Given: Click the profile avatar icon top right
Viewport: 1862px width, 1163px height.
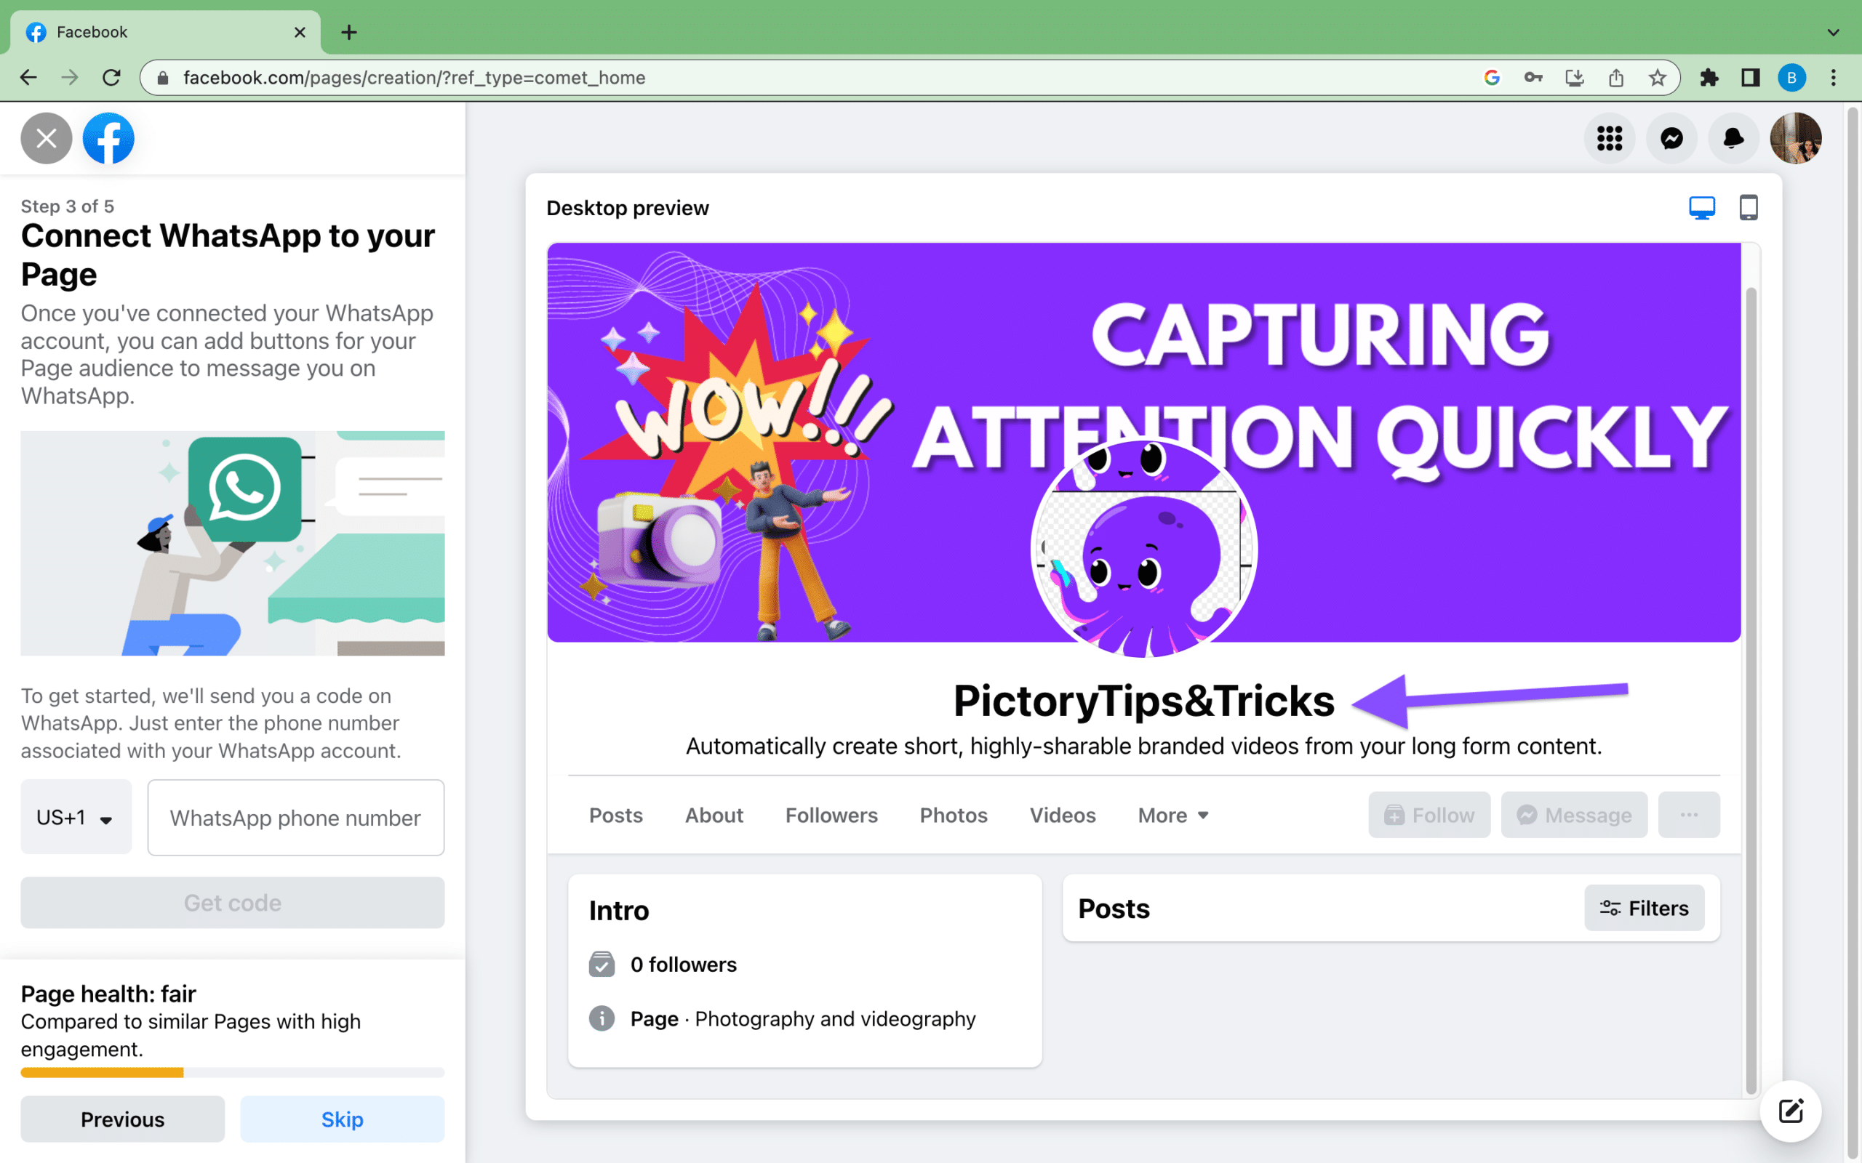Looking at the screenshot, I should click(1797, 137).
